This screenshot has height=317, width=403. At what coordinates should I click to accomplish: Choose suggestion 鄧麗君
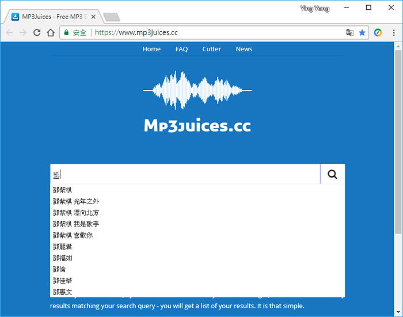pos(197,247)
